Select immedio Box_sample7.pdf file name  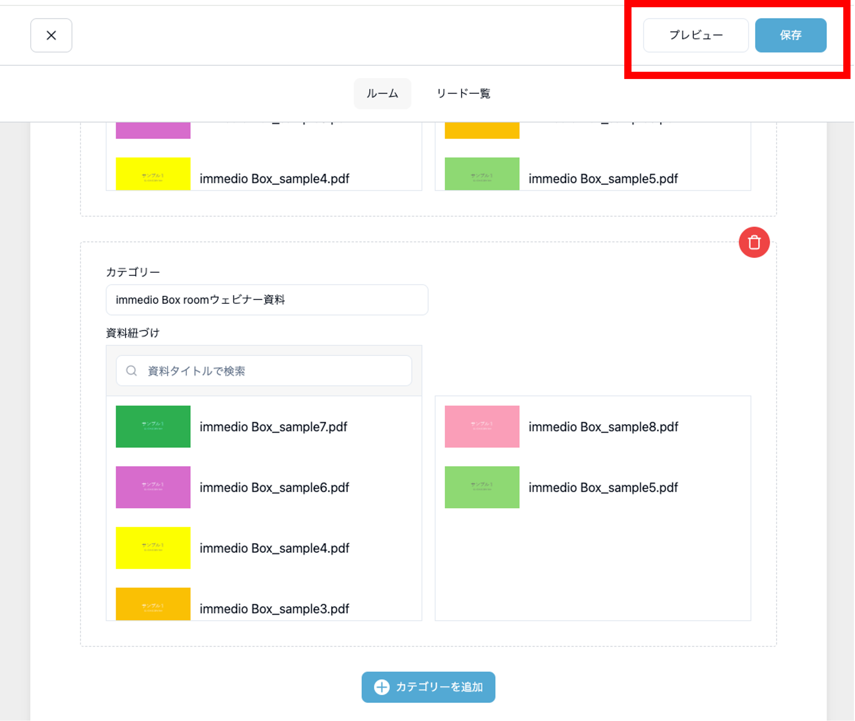click(x=273, y=427)
